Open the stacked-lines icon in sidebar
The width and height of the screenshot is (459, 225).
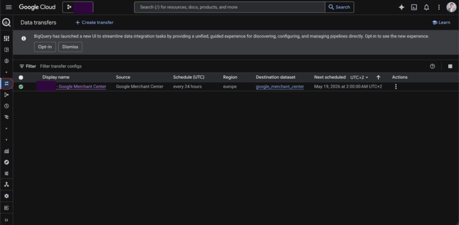[x=6, y=117]
